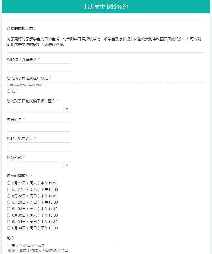Click the 探校时间预约 question label
212x254 pixels.
tap(18, 176)
